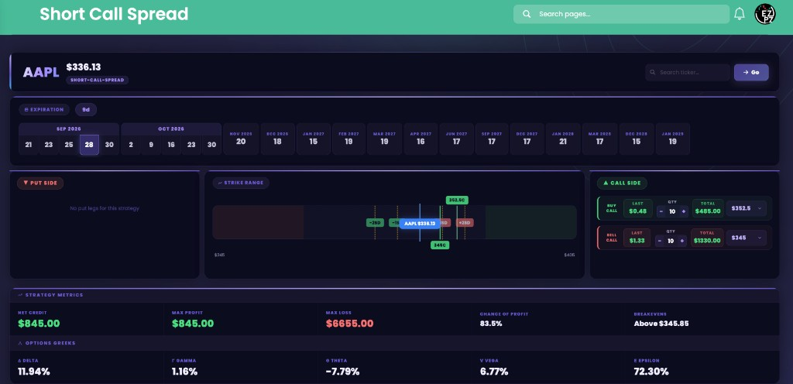
Task: Click the 345C strike marker
Action: click(440, 245)
